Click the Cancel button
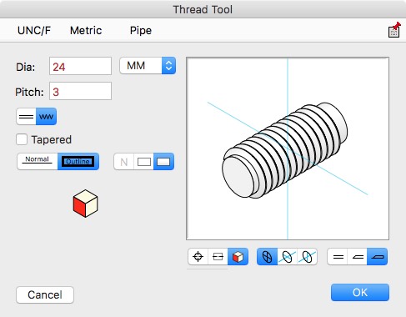406x317 pixels. click(x=45, y=294)
